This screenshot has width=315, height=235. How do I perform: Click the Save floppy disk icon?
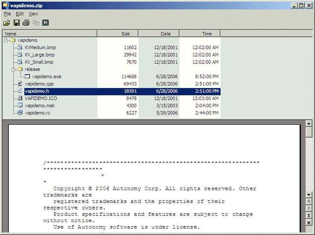17,23
